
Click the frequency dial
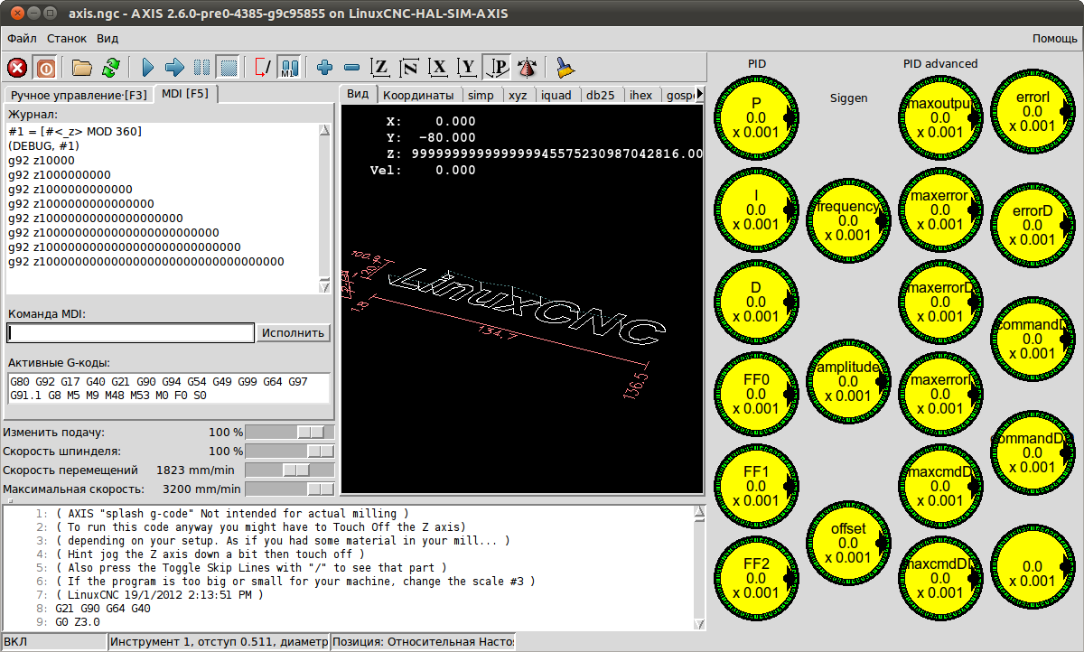click(848, 221)
